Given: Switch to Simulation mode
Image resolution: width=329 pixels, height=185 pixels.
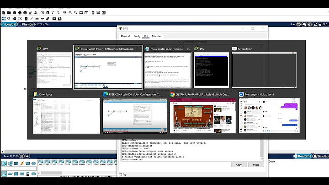Looking at the screenshot, I should 321,156.
